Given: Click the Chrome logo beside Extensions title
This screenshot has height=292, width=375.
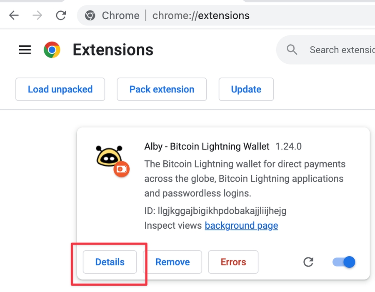Looking at the screenshot, I should click(x=52, y=50).
